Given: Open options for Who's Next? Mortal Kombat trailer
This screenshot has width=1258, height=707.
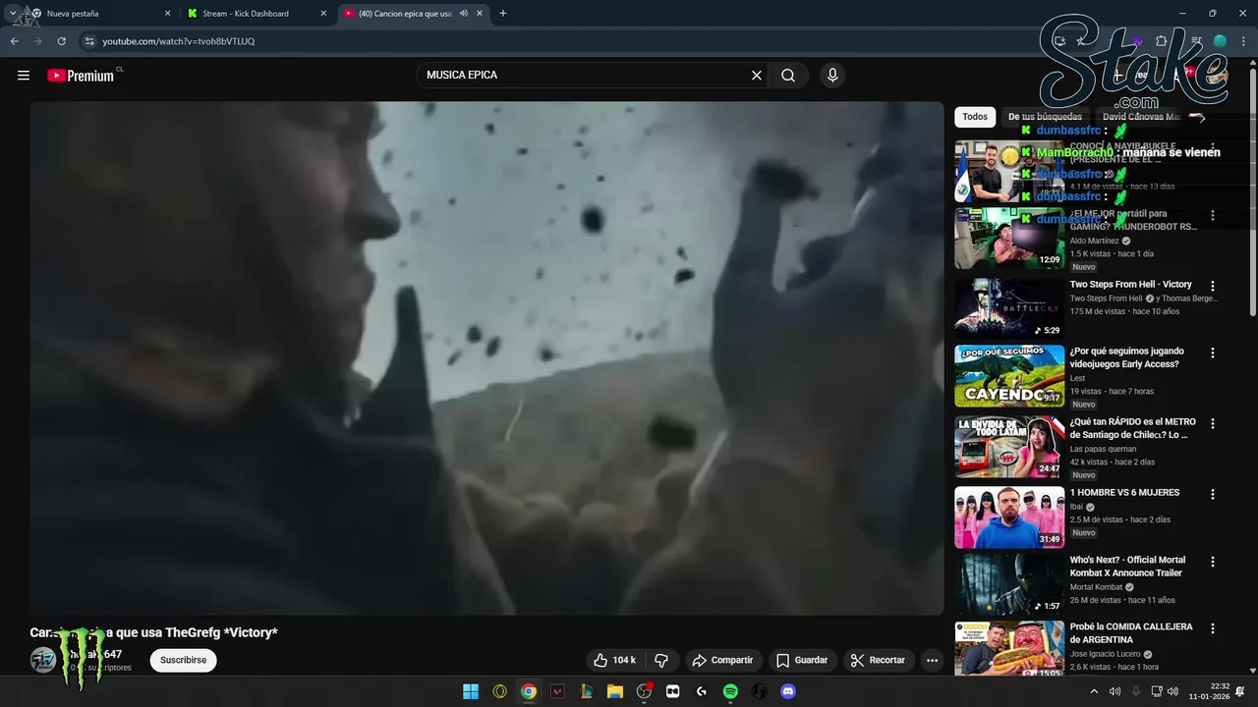Looking at the screenshot, I should [x=1213, y=562].
